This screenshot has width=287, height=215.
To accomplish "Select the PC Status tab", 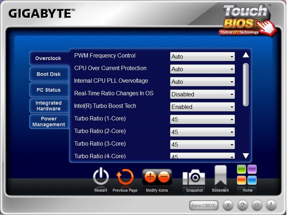I will (x=49, y=90).
